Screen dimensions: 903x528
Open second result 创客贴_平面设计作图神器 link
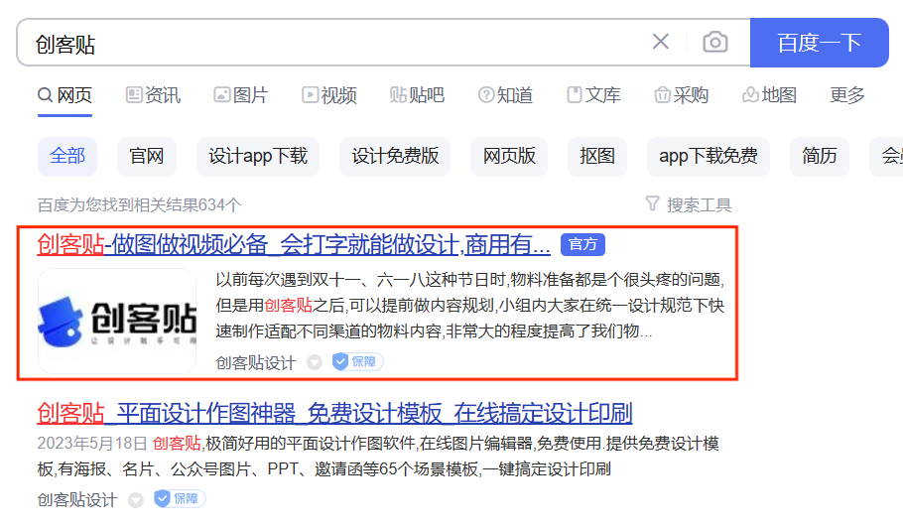coord(334,414)
